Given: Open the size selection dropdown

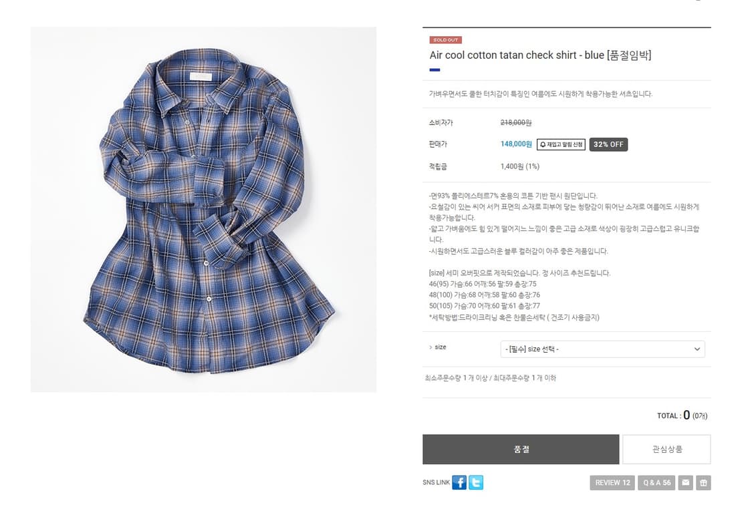Looking at the screenshot, I should click(602, 349).
